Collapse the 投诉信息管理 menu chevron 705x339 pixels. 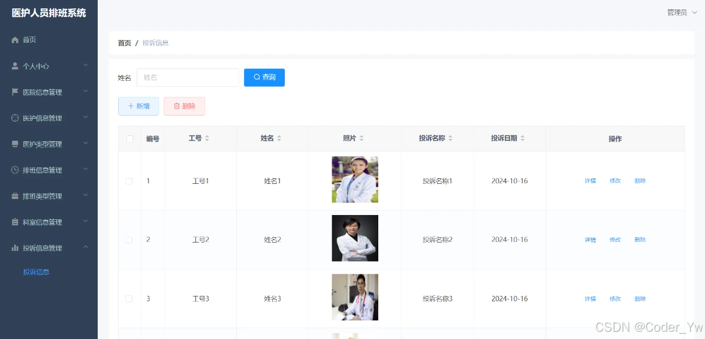tap(85, 247)
